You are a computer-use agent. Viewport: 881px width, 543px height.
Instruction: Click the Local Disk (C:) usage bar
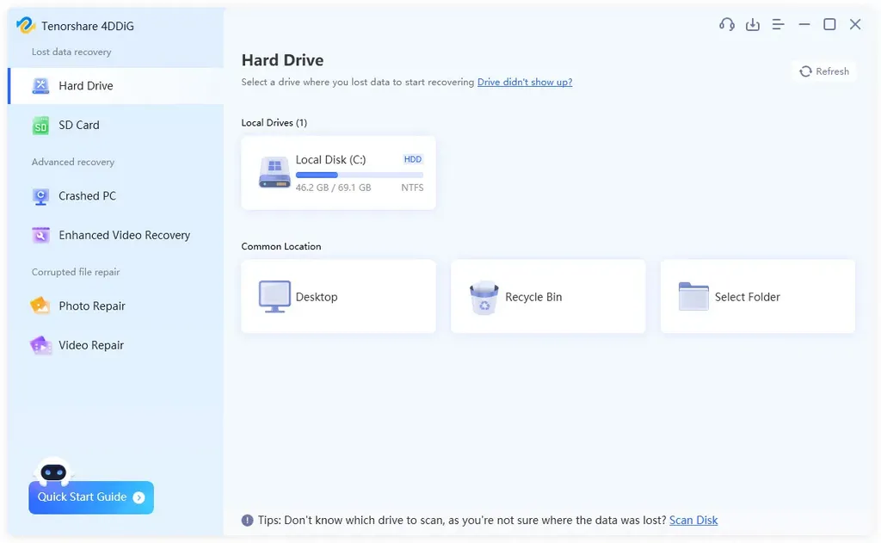[360, 176]
